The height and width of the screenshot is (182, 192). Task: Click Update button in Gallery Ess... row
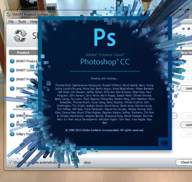click(186, 134)
